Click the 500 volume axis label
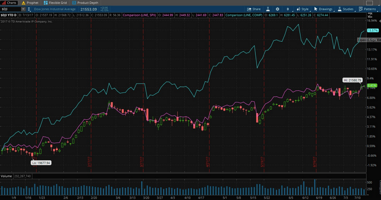381x200 pixels. click(369, 182)
